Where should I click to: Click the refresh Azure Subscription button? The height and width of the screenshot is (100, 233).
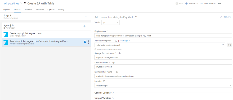pyautogui.click(x=230, y=45)
